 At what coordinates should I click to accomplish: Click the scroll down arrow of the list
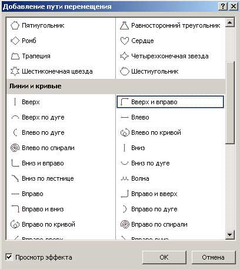coord(230,235)
